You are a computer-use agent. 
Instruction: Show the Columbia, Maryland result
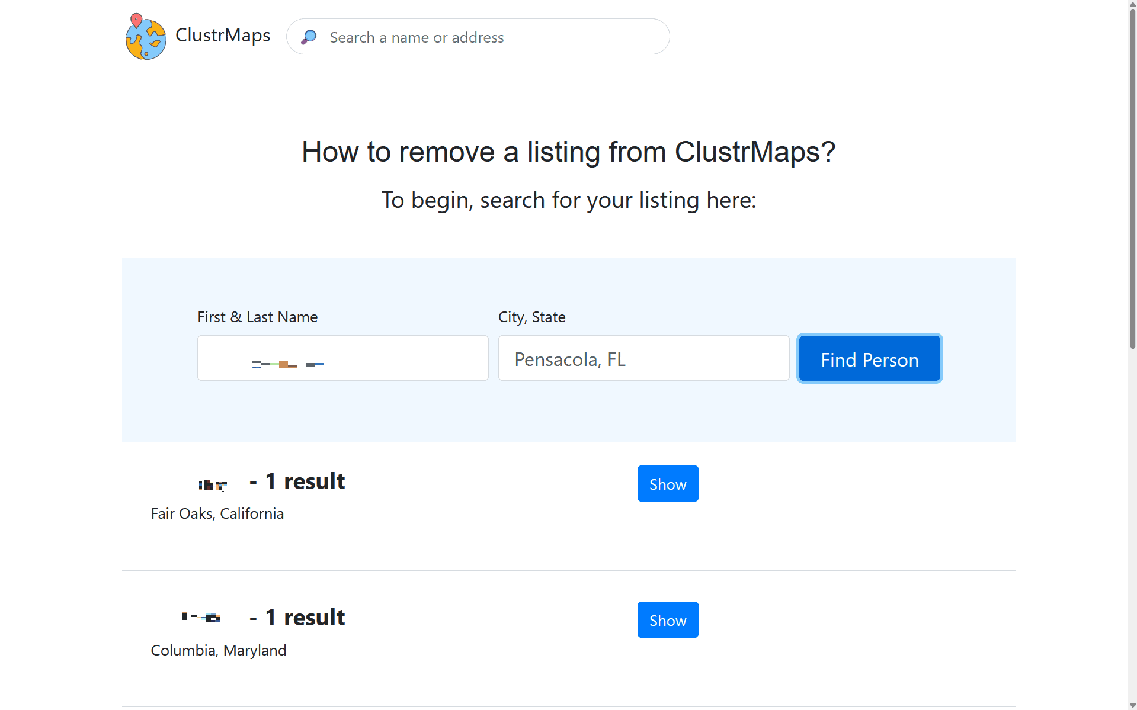point(667,619)
